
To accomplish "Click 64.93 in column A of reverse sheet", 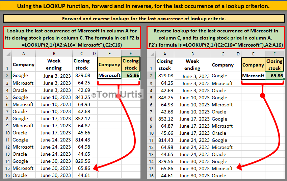I will [x=165, y=105].
